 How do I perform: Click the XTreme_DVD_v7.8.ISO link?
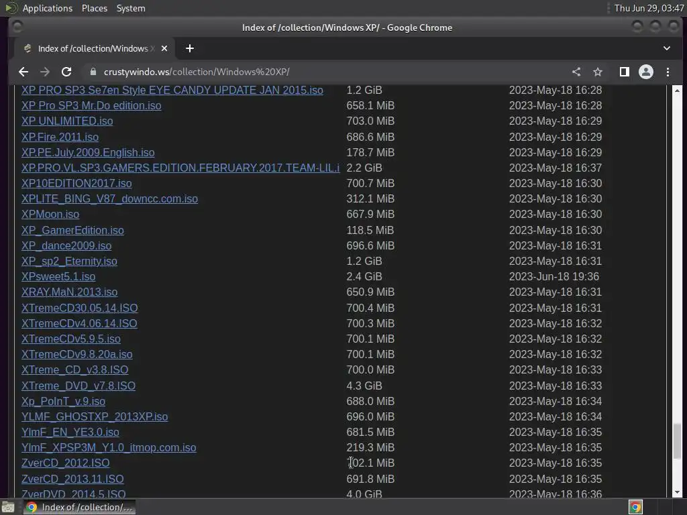[78, 386]
